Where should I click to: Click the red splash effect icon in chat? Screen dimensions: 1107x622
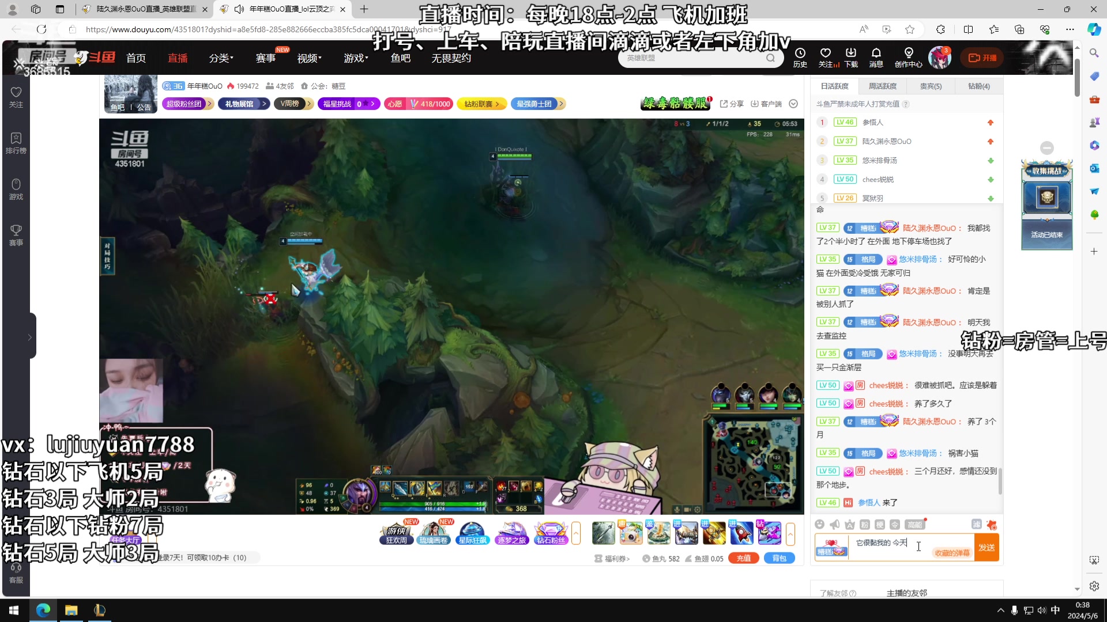pyautogui.click(x=992, y=524)
